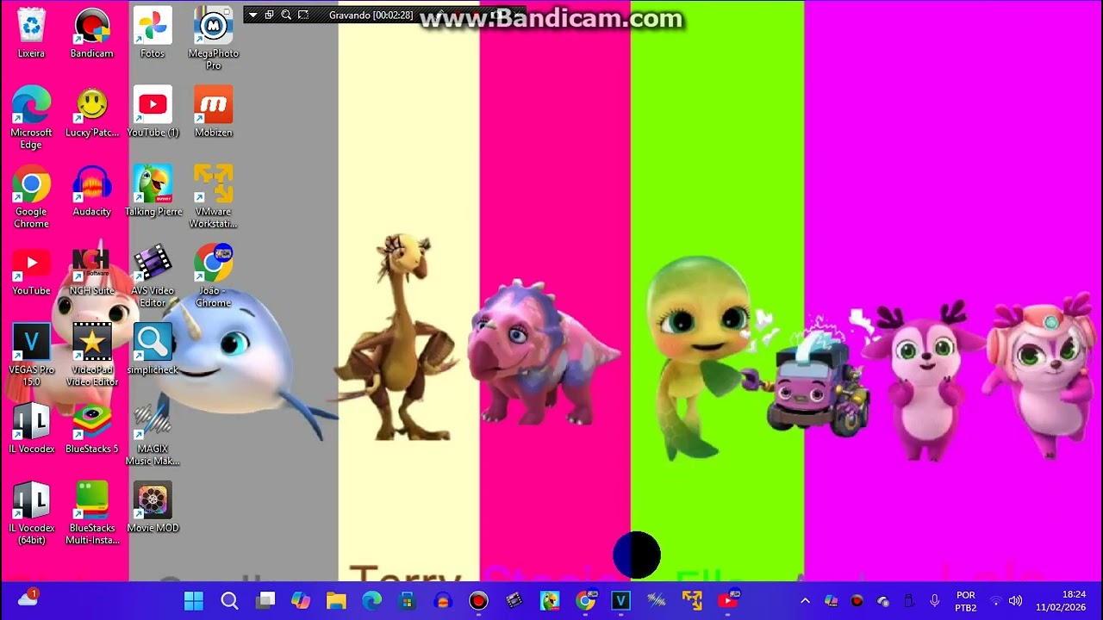Expand the hidden system tray icons chevron
1103x620 pixels.
point(805,601)
